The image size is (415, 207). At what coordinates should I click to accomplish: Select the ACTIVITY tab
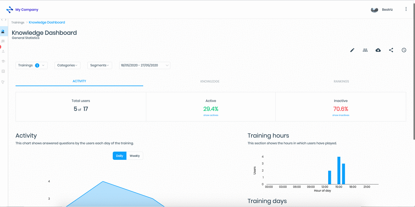point(79,81)
